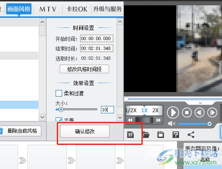Click the fast-forward double-arrow icon
This screenshot has height=169, width=222.
click(x=159, y=120)
